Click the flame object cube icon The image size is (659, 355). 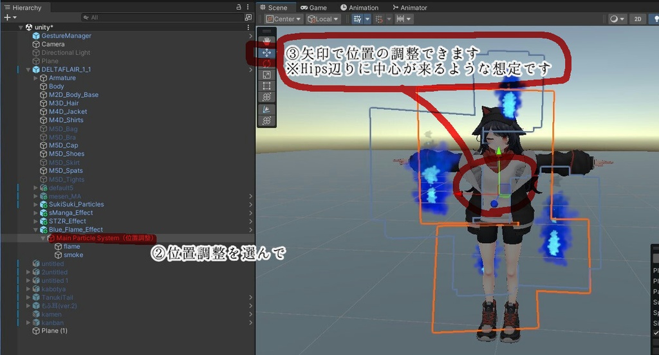59,246
